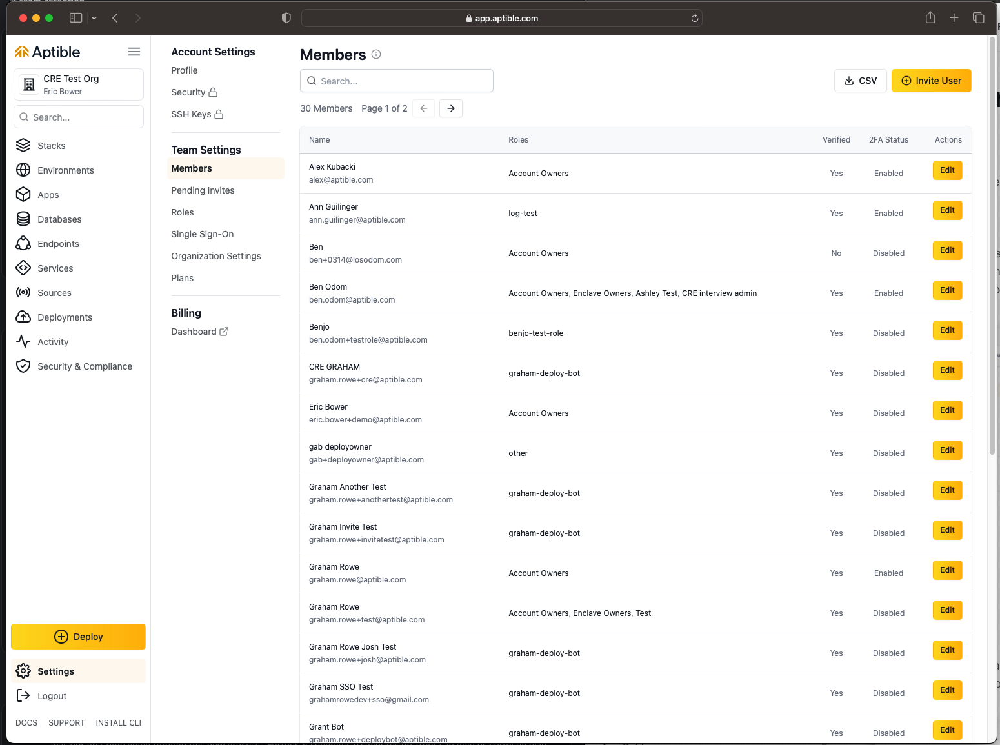The width and height of the screenshot is (1000, 745).
Task: Show Safari tab overview
Action: [x=979, y=18]
